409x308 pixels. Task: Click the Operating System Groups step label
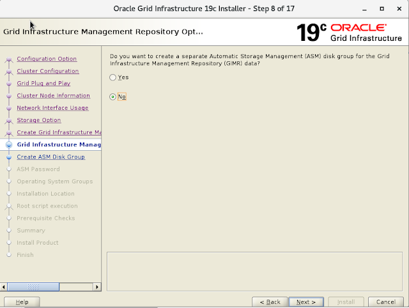[x=55, y=181]
